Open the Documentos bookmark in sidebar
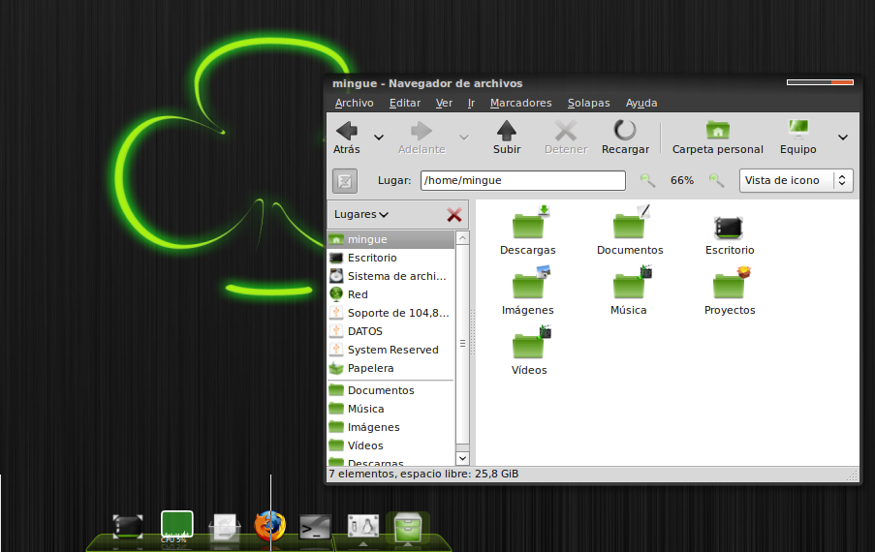The width and height of the screenshot is (875, 552). coord(391,390)
